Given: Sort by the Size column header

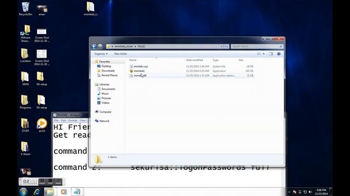Looking at the screenshot, I should click(241, 60).
